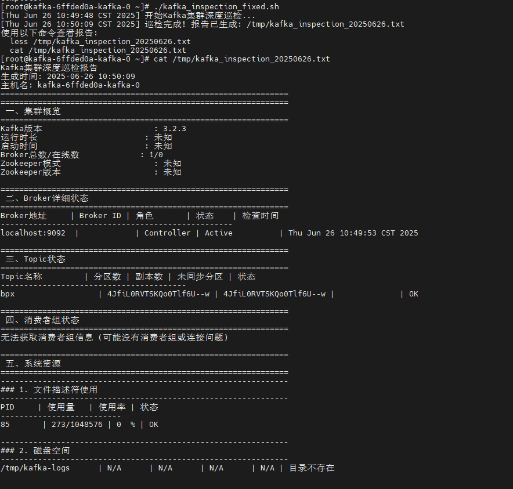
Task: Click the '副本数' column header
Action: click(149, 276)
